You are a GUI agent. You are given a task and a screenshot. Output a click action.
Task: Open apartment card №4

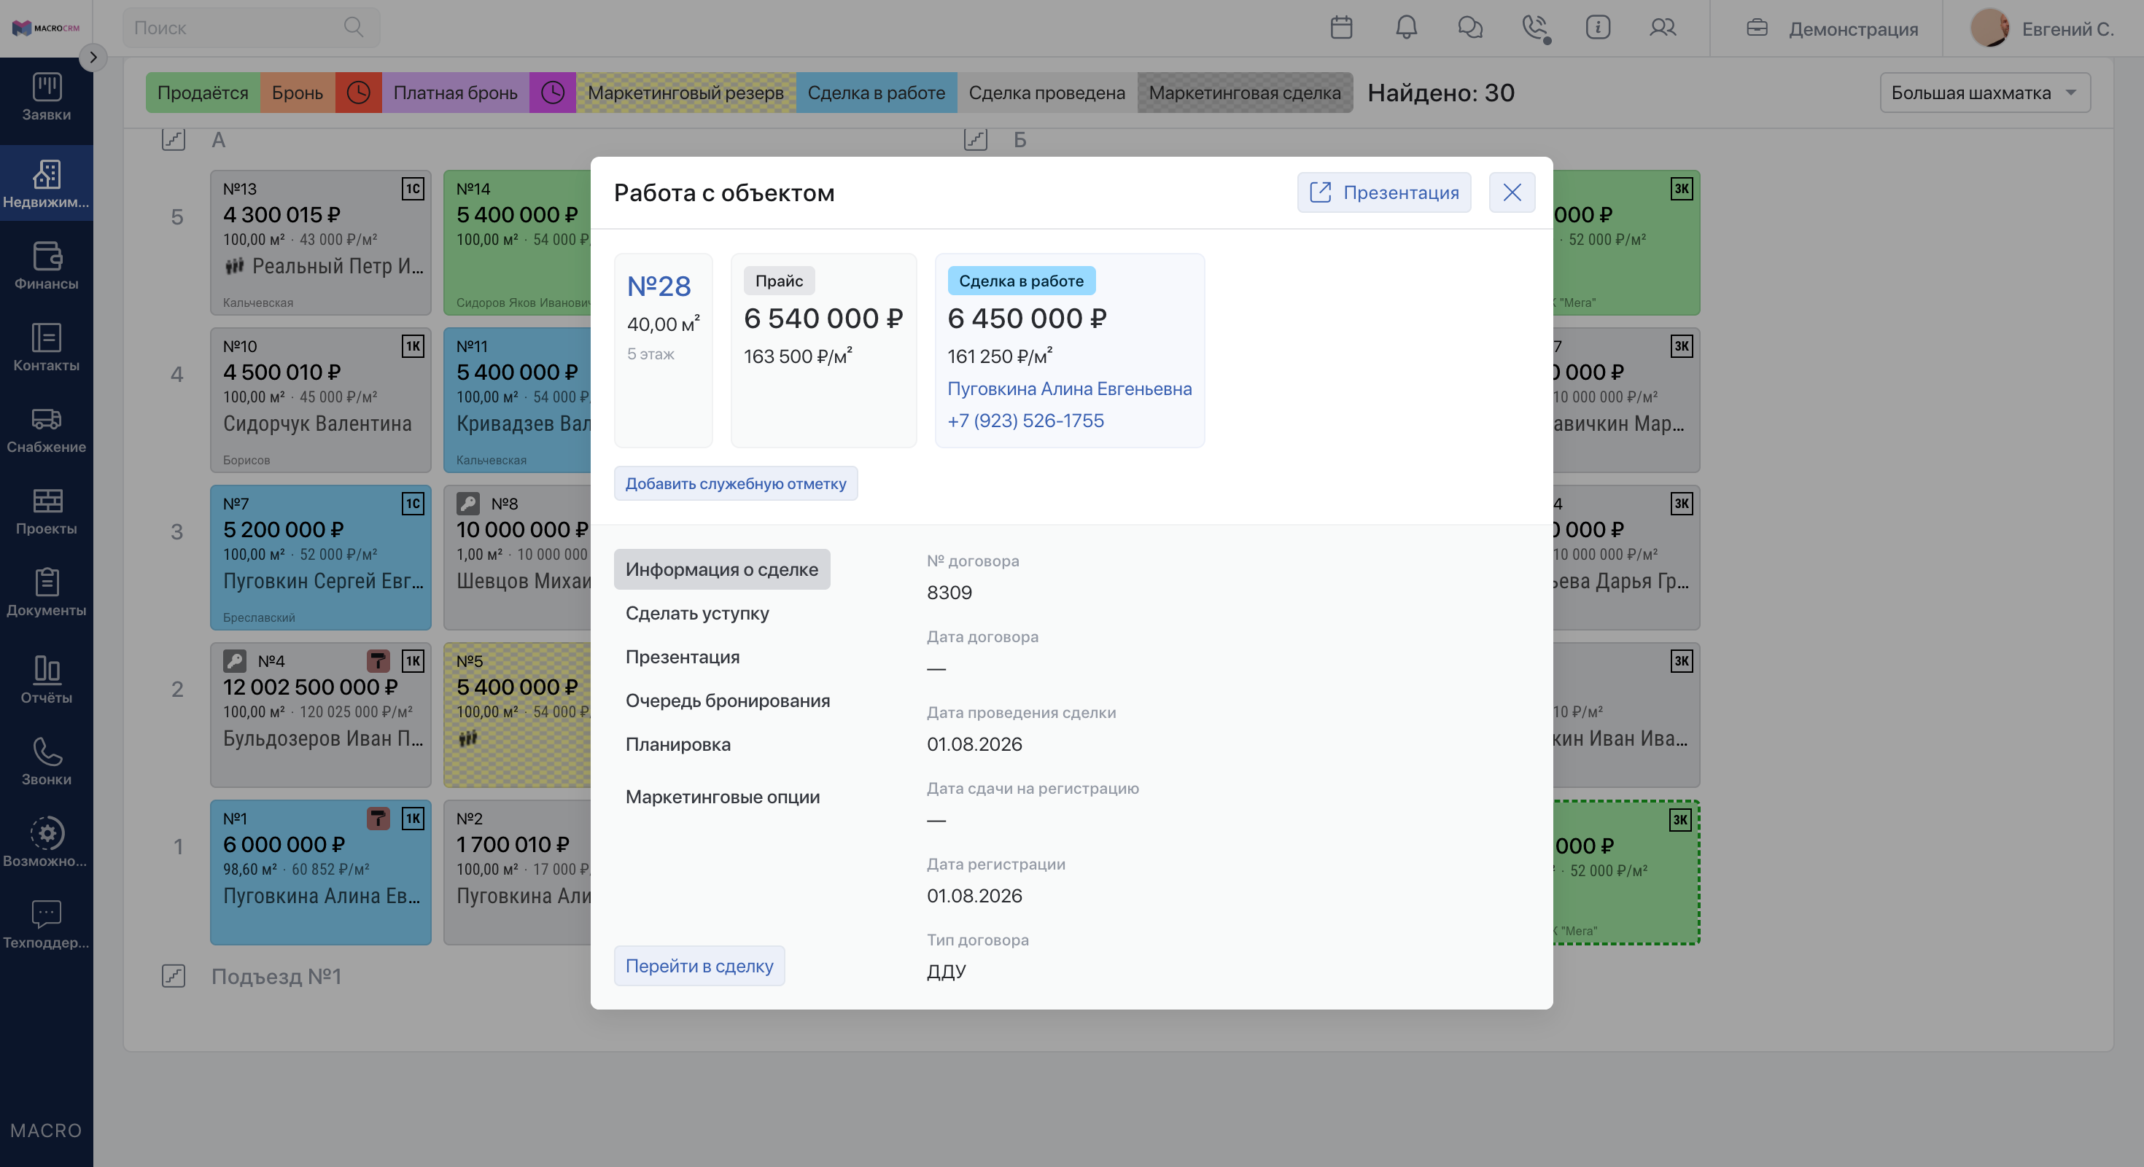coord(320,714)
